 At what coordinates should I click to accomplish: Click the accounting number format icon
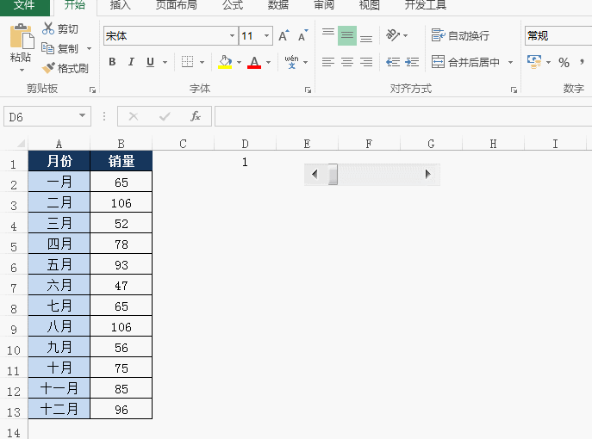534,62
